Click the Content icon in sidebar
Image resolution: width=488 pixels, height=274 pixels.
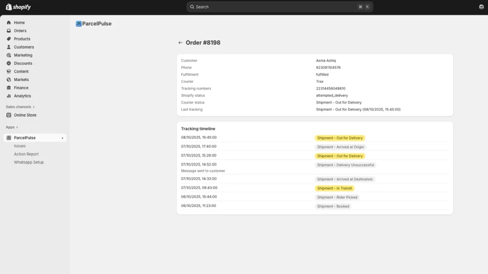pyautogui.click(x=9, y=71)
